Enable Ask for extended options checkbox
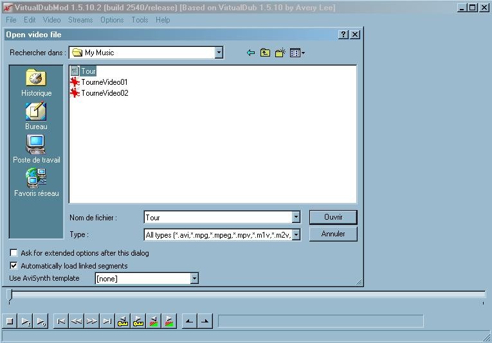 point(14,252)
